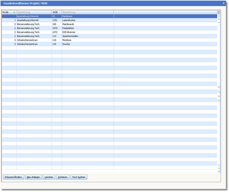Viewport: 229px width, 192px height.
Task: Click the first Bezeichnung column header
Action: [x=34, y=12]
